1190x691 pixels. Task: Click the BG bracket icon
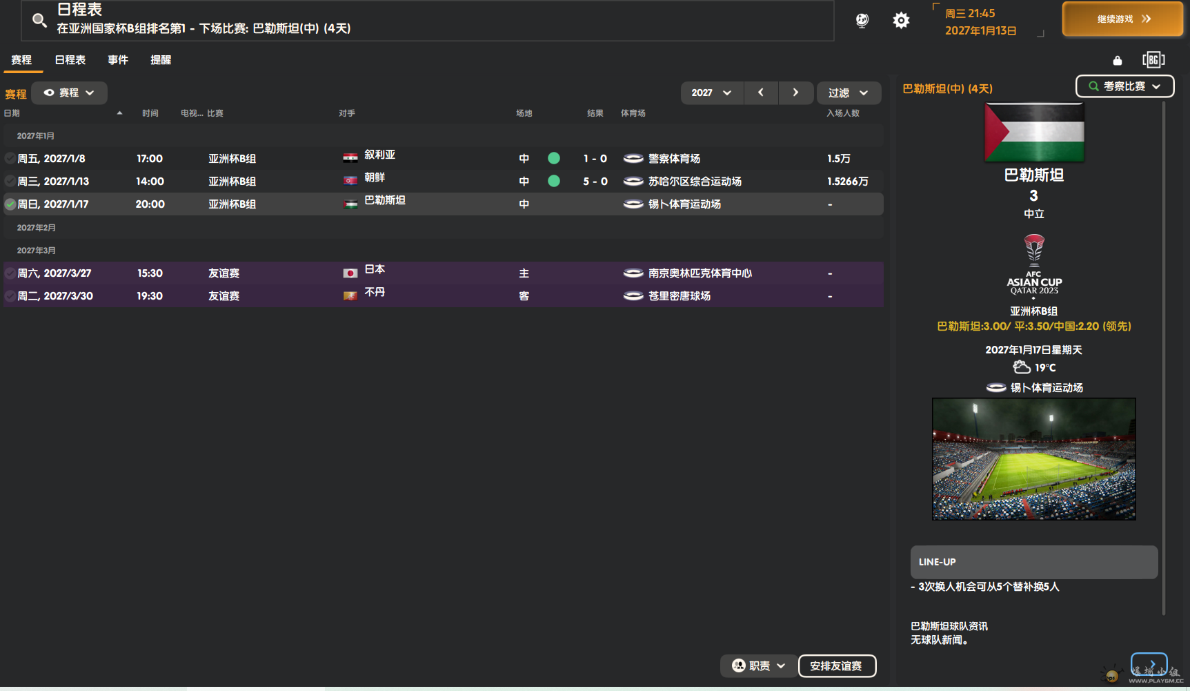tap(1153, 60)
